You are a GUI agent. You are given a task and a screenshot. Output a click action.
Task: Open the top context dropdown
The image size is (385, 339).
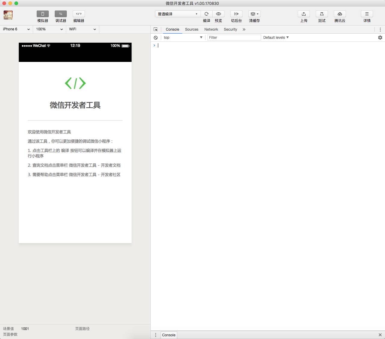point(183,38)
